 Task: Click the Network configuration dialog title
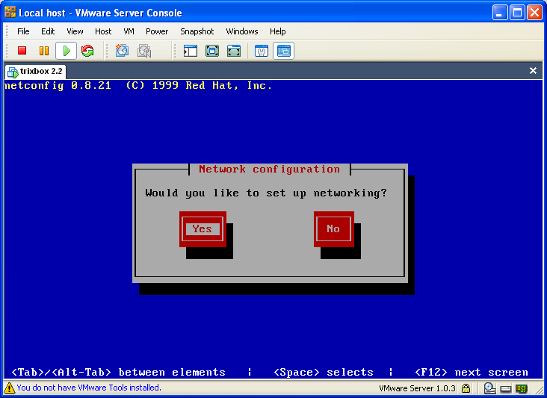click(269, 170)
